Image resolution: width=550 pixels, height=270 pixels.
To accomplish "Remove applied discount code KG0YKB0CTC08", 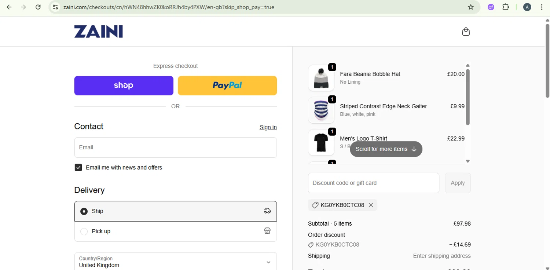I will tap(371, 205).
